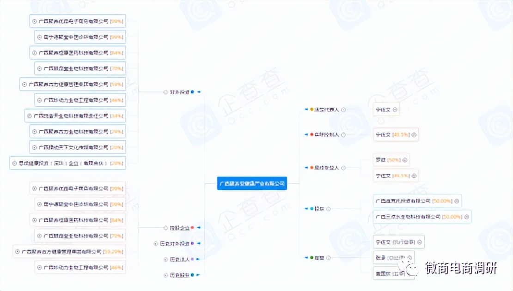Toggle the red node dot on 控股企业 branch
Screen dimensions: 513x291
tap(193, 227)
